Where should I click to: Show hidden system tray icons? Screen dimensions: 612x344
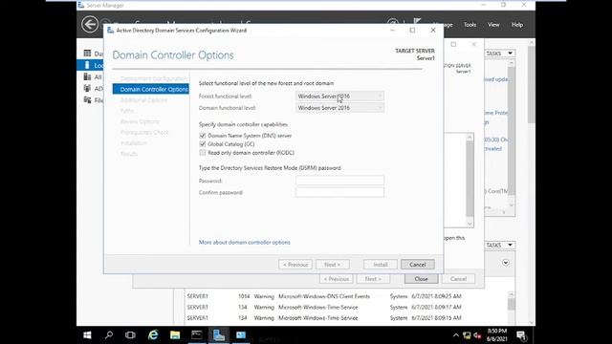455,335
